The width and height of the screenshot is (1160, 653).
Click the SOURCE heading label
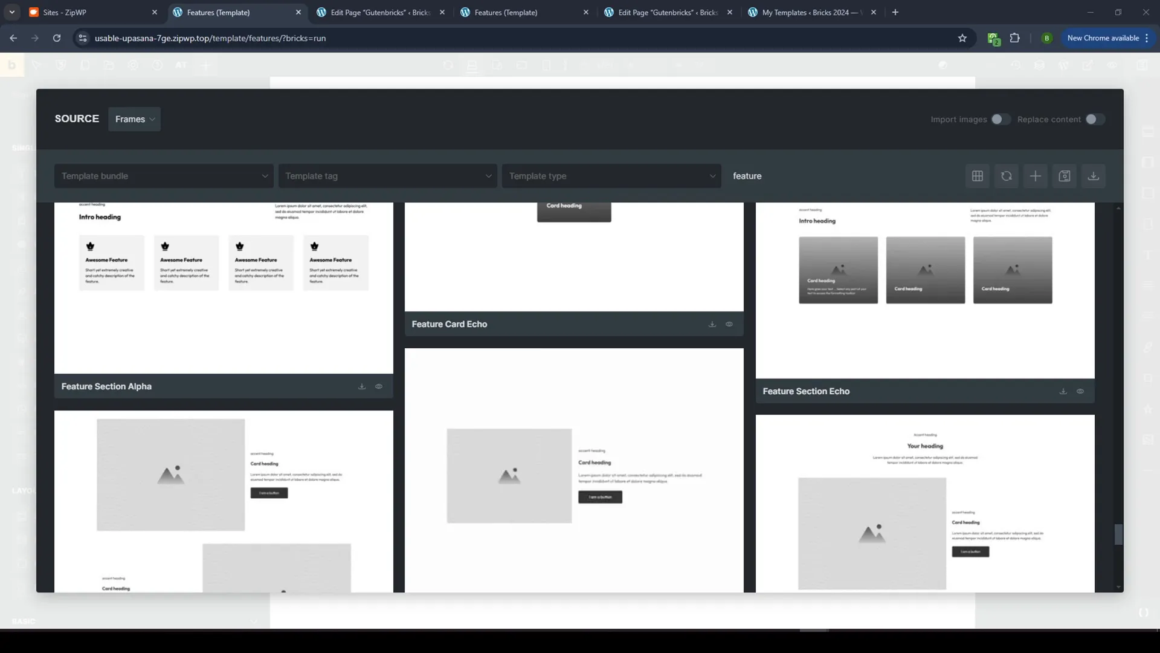point(77,119)
